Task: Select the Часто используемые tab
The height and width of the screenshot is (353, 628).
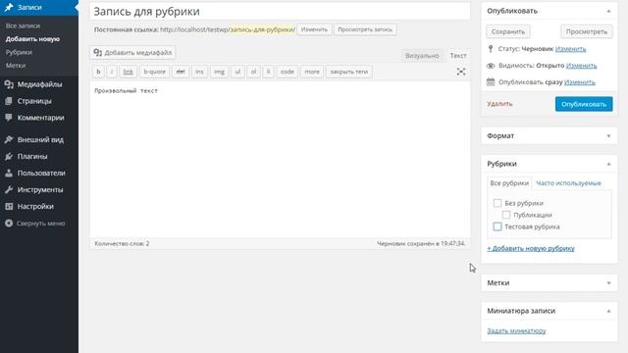Action: coord(568,183)
